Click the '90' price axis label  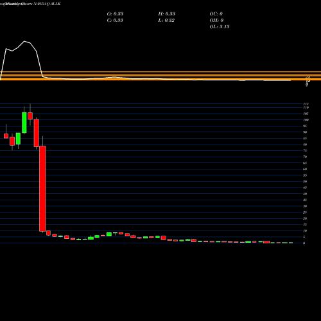click(x=305, y=132)
